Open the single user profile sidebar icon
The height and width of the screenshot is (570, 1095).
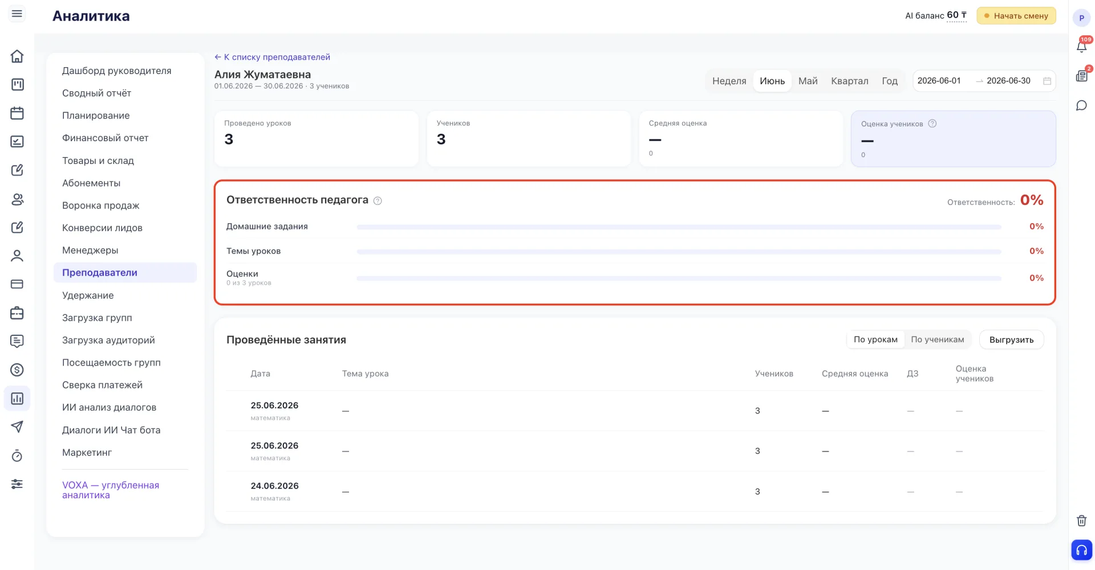(x=17, y=256)
